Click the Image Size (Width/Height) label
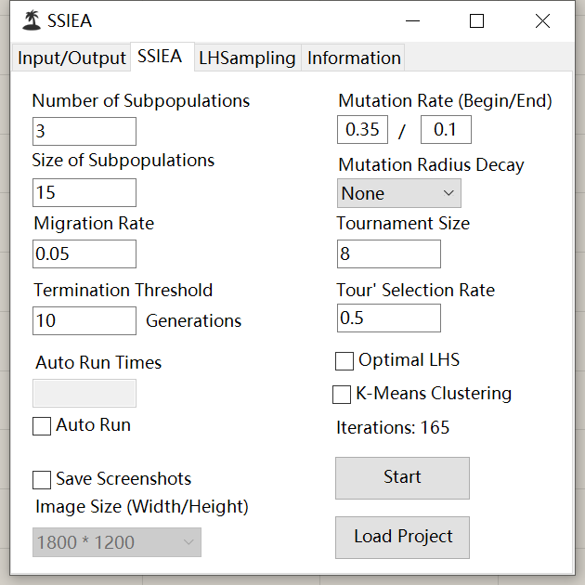The width and height of the screenshot is (585, 585). pos(142,507)
